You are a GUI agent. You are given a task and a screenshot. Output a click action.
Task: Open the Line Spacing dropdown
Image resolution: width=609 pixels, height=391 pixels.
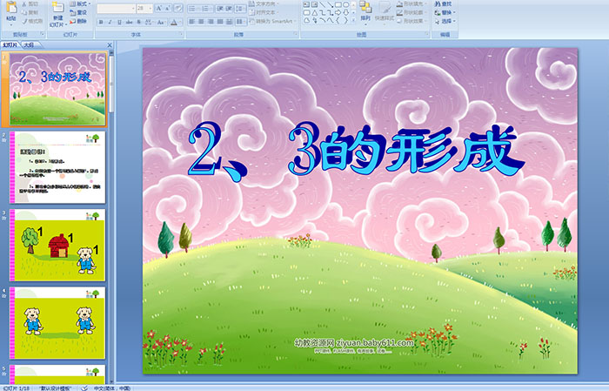tap(240, 8)
